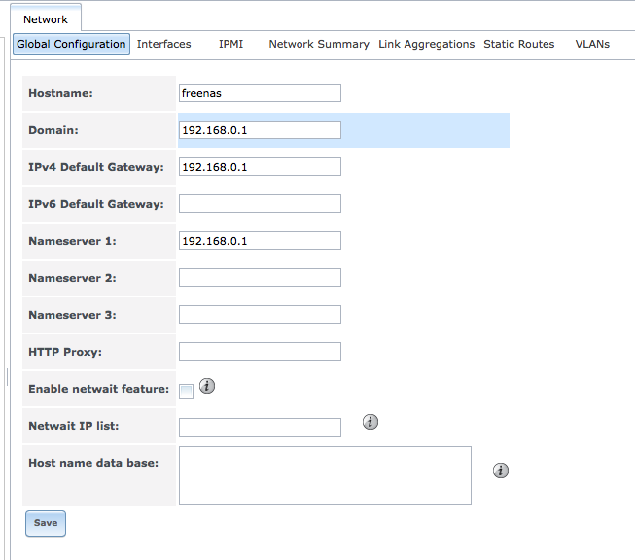
Task: Click the IPv6 Default Gateway field
Action: click(260, 204)
